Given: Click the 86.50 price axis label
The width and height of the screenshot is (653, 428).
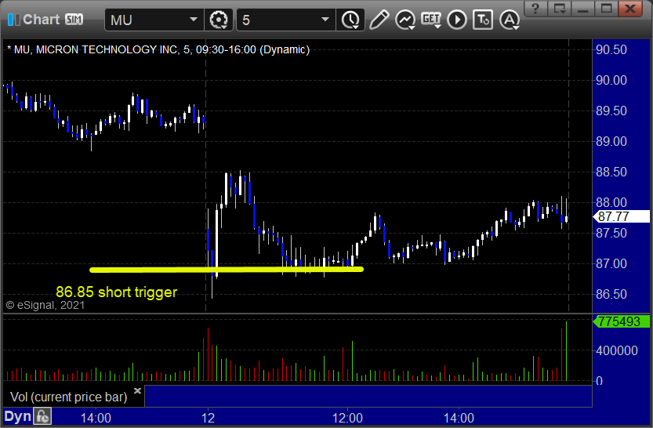Looking at the screenshot, I should pos(611,294).
